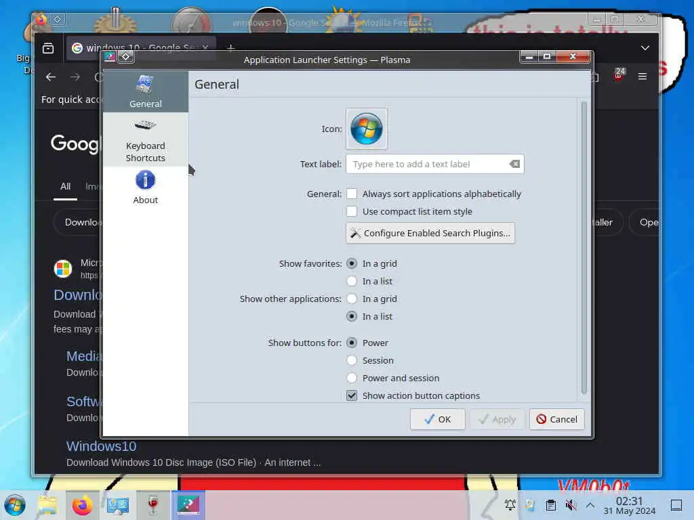Viewport: 694px width, 520px height.
Task: Cancel the launcher settings dialog
Action: [557, 419]
